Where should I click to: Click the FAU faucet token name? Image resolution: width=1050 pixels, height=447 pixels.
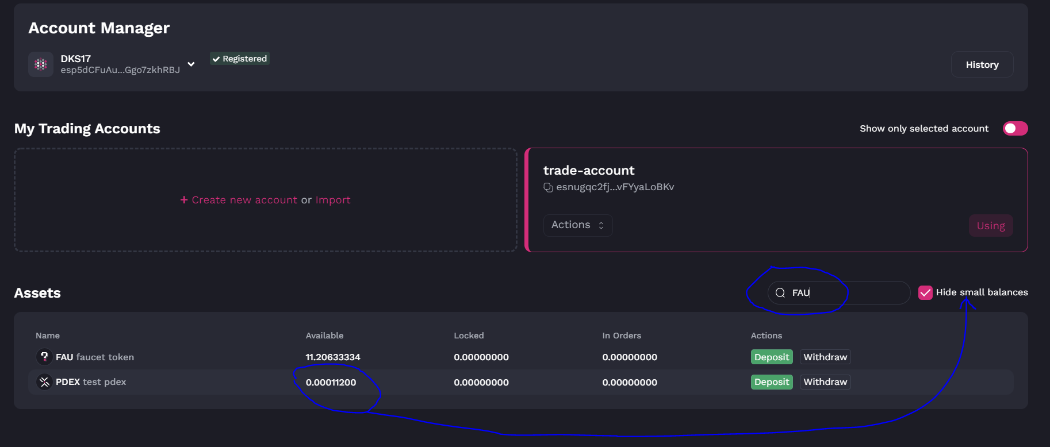(x=95, y=357)
